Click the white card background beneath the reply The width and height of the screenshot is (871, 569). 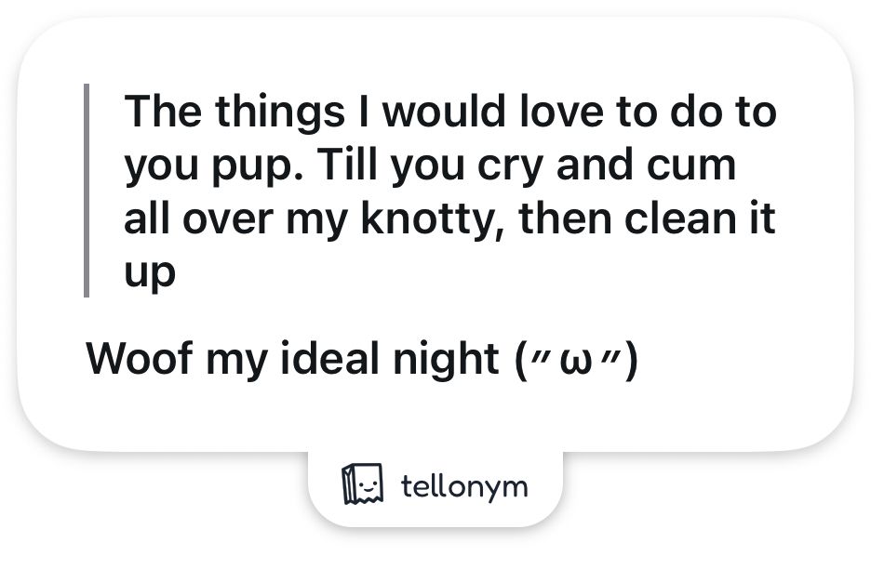435,416
